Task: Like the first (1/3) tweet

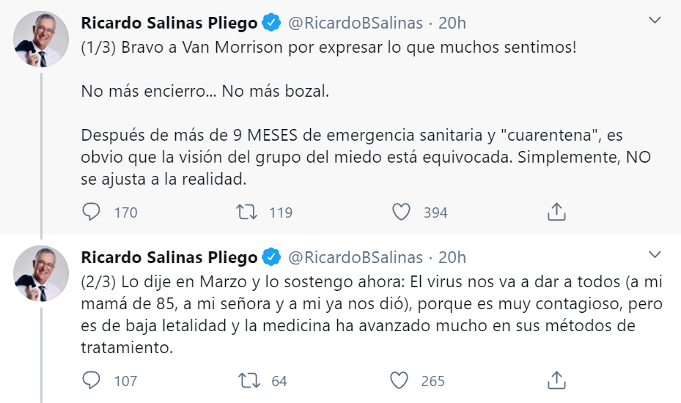Action: click(x=401, y=212)
